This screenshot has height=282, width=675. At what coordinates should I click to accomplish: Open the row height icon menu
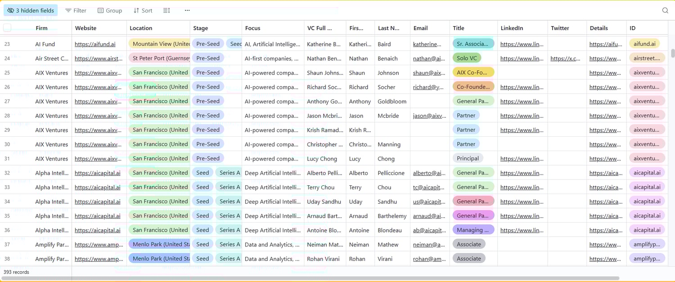tap(166, 10)
